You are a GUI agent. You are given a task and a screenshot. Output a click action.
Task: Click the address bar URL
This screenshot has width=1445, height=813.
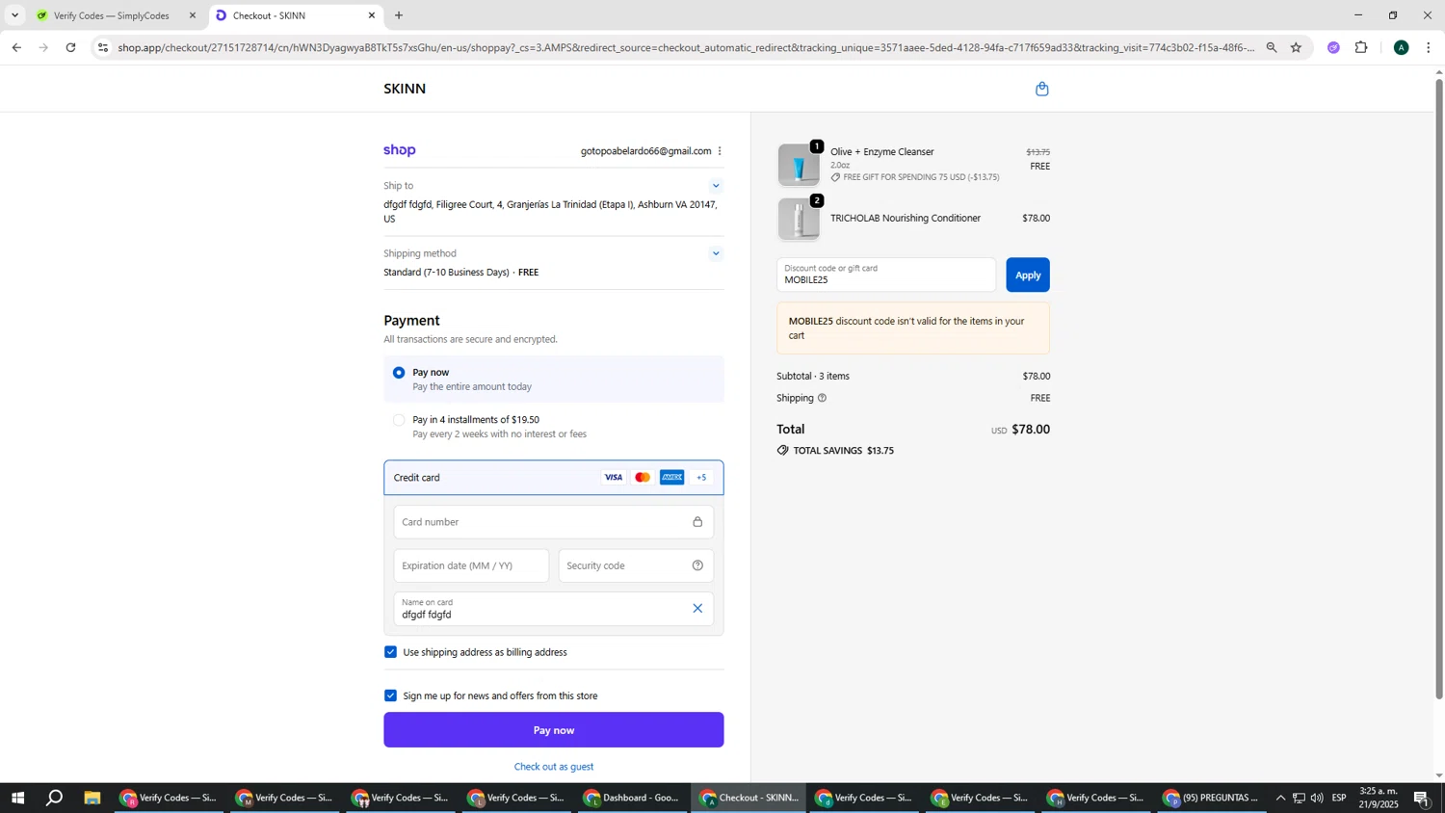[x=686, y=47]
